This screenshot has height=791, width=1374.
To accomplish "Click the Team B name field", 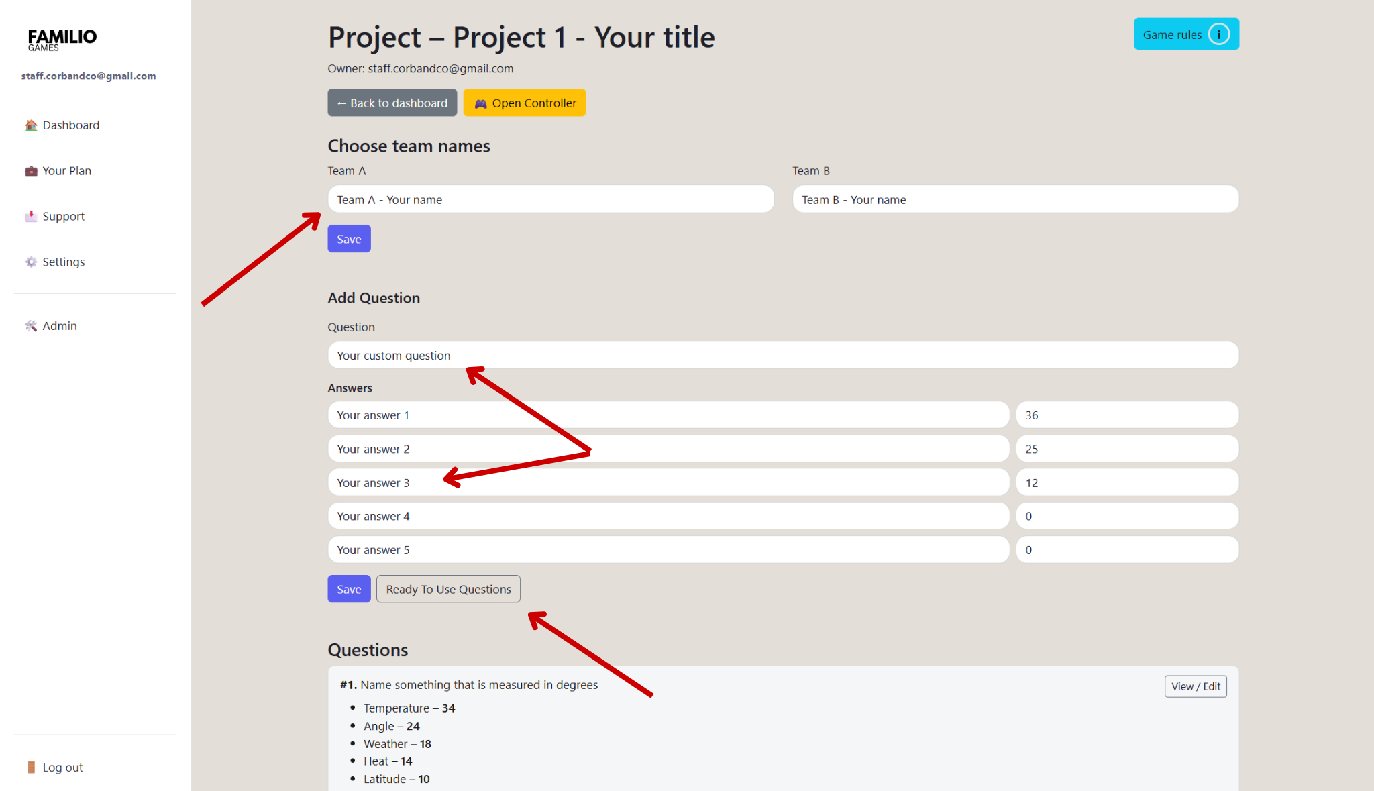I will [x=1015, y=199].
